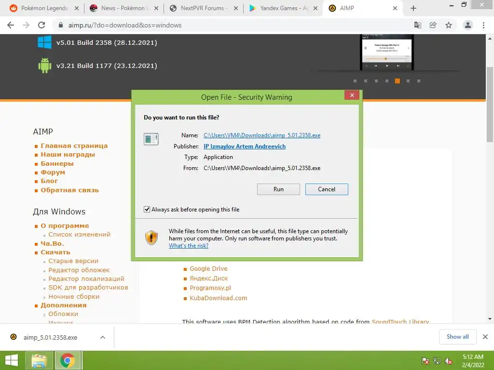The width and height of the screenshot is (494, 370).
Task: Click the Run button in security warning
Action: click(x=278, y=189)
